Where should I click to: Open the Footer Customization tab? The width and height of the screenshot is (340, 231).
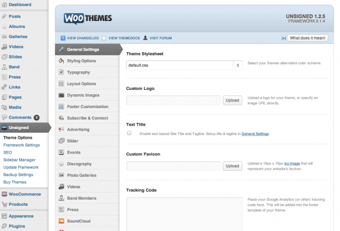[x=87, y=106]
